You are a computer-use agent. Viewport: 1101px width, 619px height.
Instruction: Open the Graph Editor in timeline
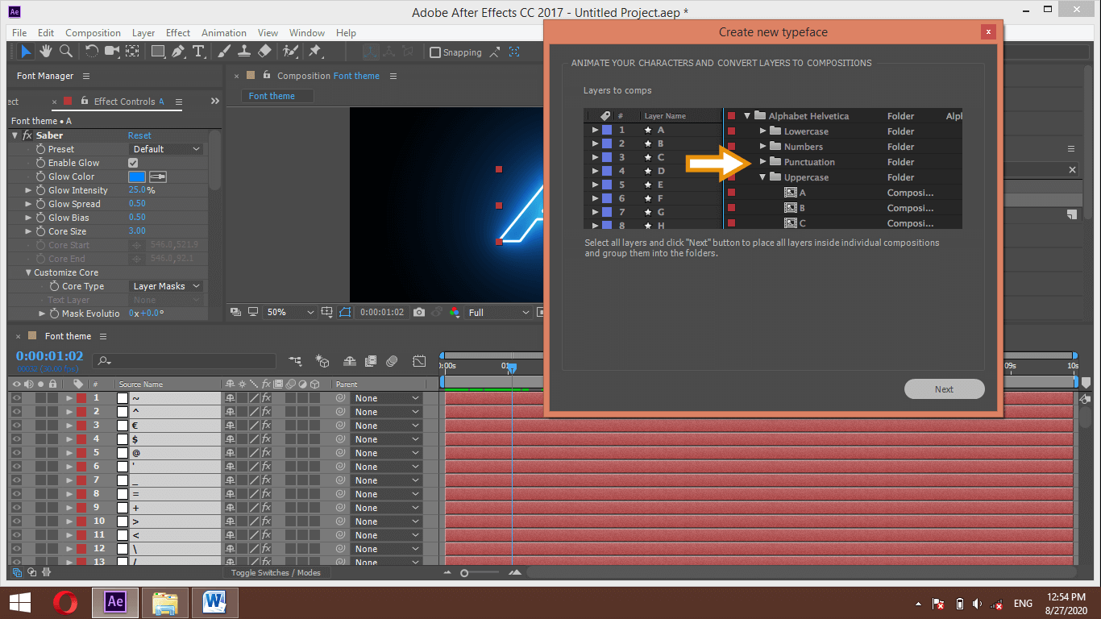point(419,361)
